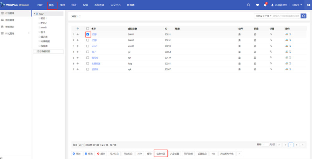Click the move handle in row 1
The image size is (312, 159).
click(x=78, y=35)
